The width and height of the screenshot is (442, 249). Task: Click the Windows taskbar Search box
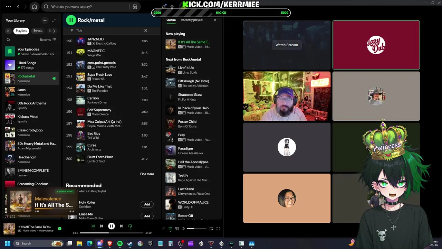coord(39,243)
